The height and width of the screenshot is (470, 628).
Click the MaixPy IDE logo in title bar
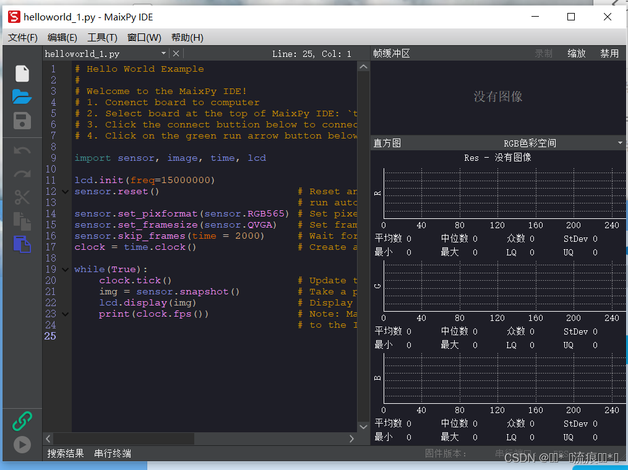(14, 17)
